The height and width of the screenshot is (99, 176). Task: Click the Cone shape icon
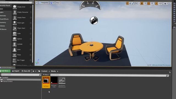click(x=15, y=50)
